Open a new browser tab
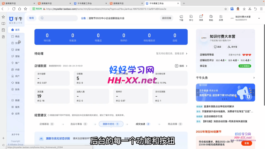The image size is (265, 149). coord(184,3)
